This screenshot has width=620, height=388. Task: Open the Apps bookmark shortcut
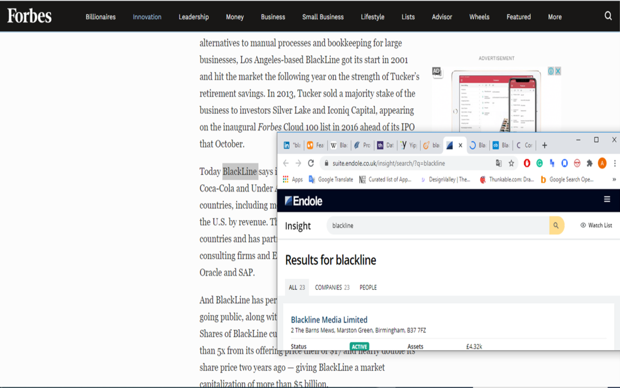coord(293,179)
